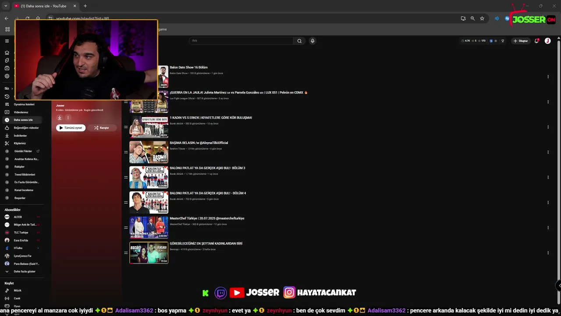Open the Burak Aktürk channel under BÖLÜM 4

(177, 199)
